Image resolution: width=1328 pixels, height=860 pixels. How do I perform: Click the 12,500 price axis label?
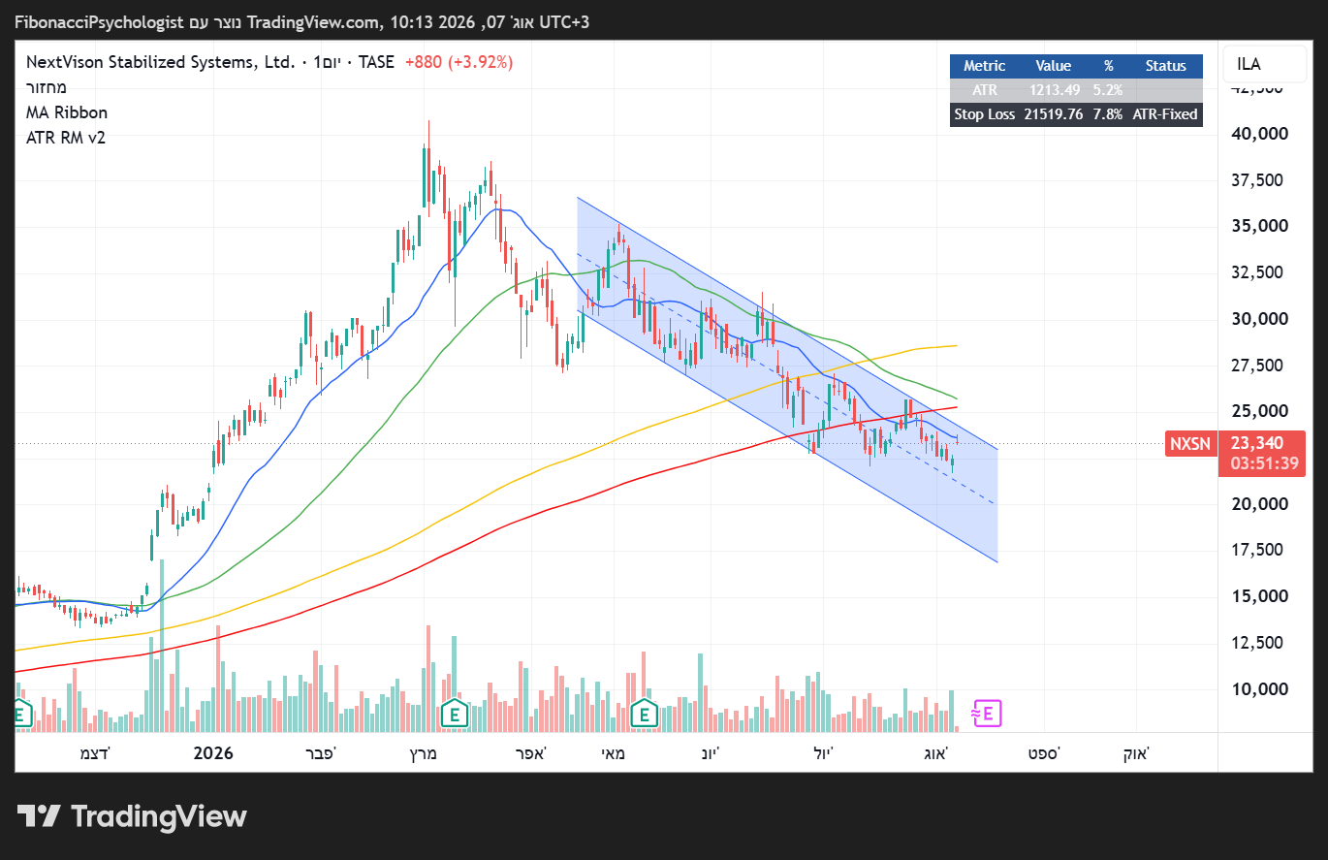point(1258,643)
